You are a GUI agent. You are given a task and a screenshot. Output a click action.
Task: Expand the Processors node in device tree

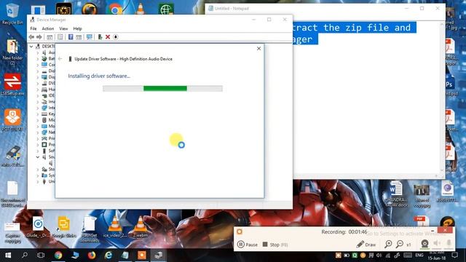click(38, 145)
